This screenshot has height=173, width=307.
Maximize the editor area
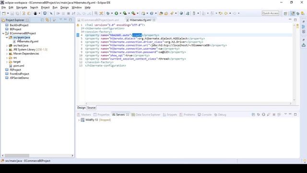click(295, 20)
